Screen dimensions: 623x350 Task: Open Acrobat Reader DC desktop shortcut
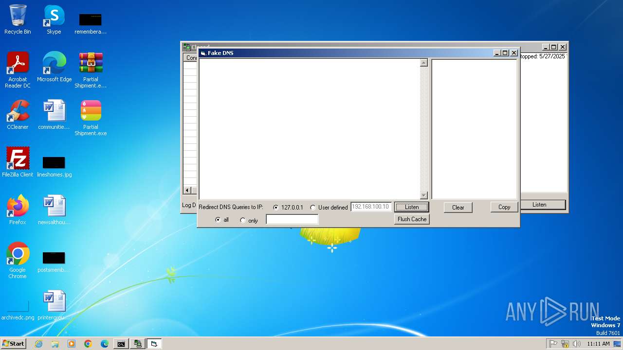coord(18,70)
